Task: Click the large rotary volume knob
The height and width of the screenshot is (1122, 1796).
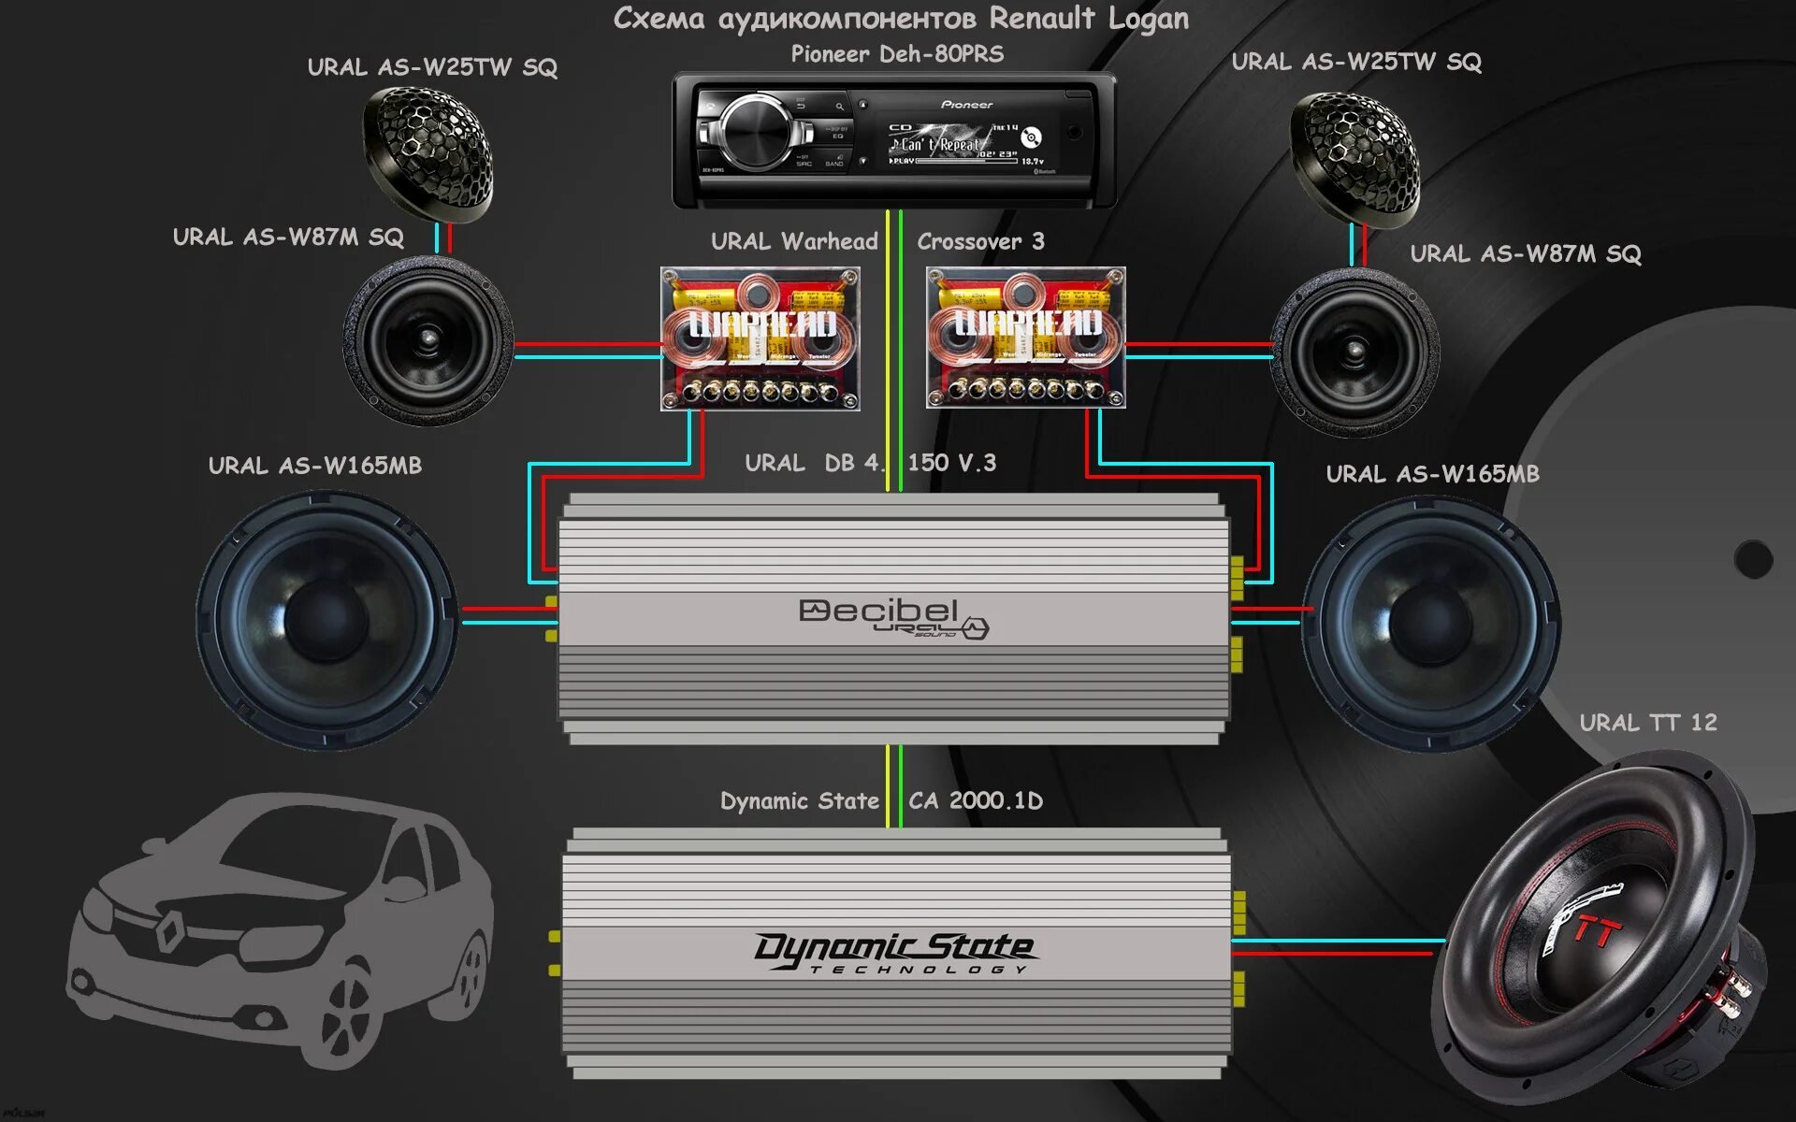Action: [x=756, y=133]
